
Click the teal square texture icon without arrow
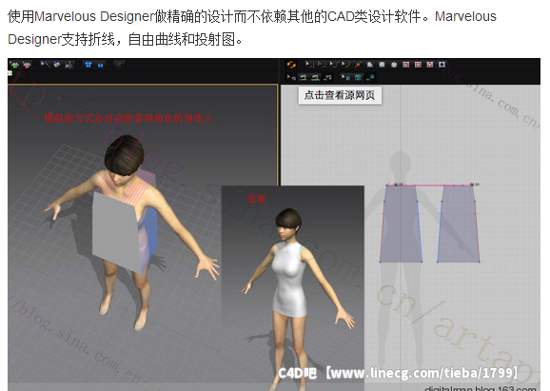point(358,77)
